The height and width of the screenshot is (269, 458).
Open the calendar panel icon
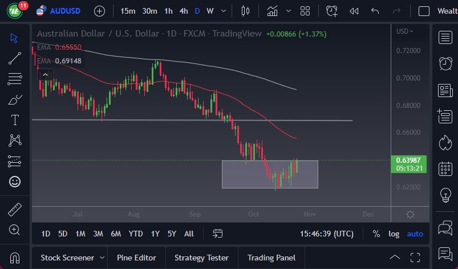pyautogui.click(x=445, y=169)
